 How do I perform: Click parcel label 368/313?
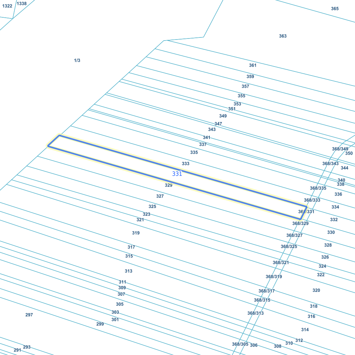[256, 313]
